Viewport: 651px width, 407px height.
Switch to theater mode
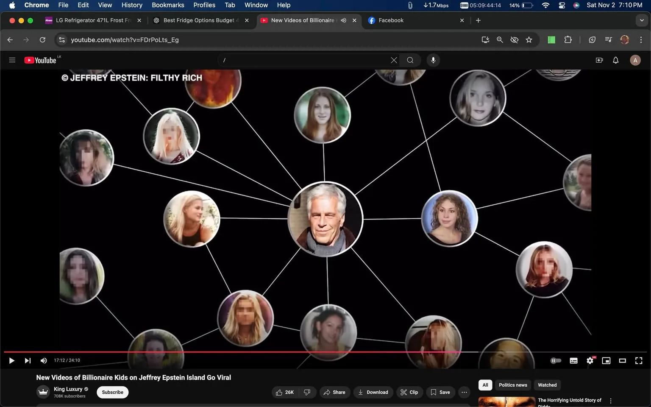pos(622,360)
